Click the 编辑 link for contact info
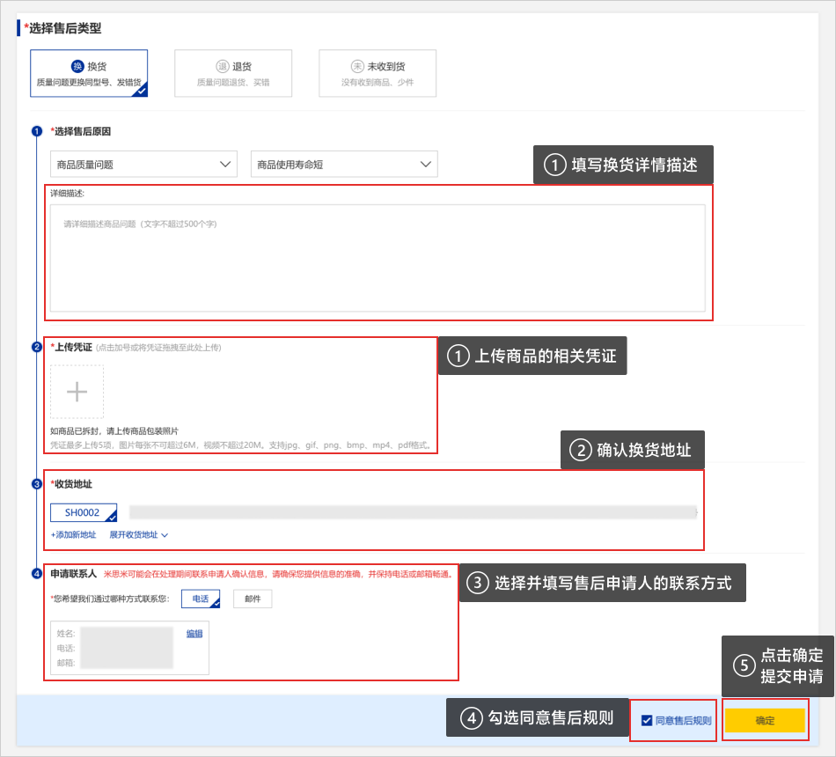The width and height of the screenshot is (836, 757). click(x=194, y=633)
